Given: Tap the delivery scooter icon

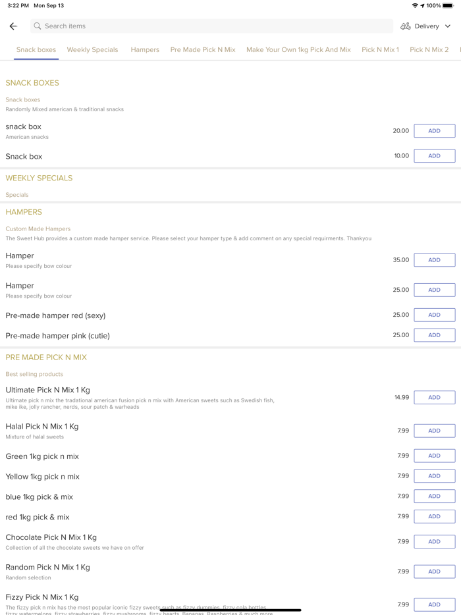Looking at the screenshot, I should [406, 26].
